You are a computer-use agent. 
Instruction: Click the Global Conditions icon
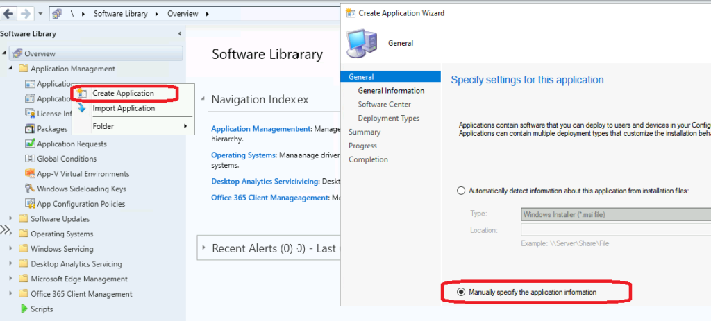click(x=30, y=159)
